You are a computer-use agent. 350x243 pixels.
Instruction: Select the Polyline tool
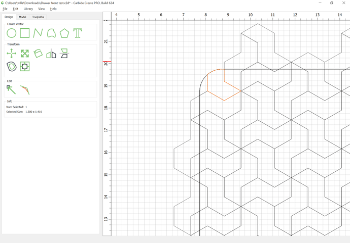[38, 33]
